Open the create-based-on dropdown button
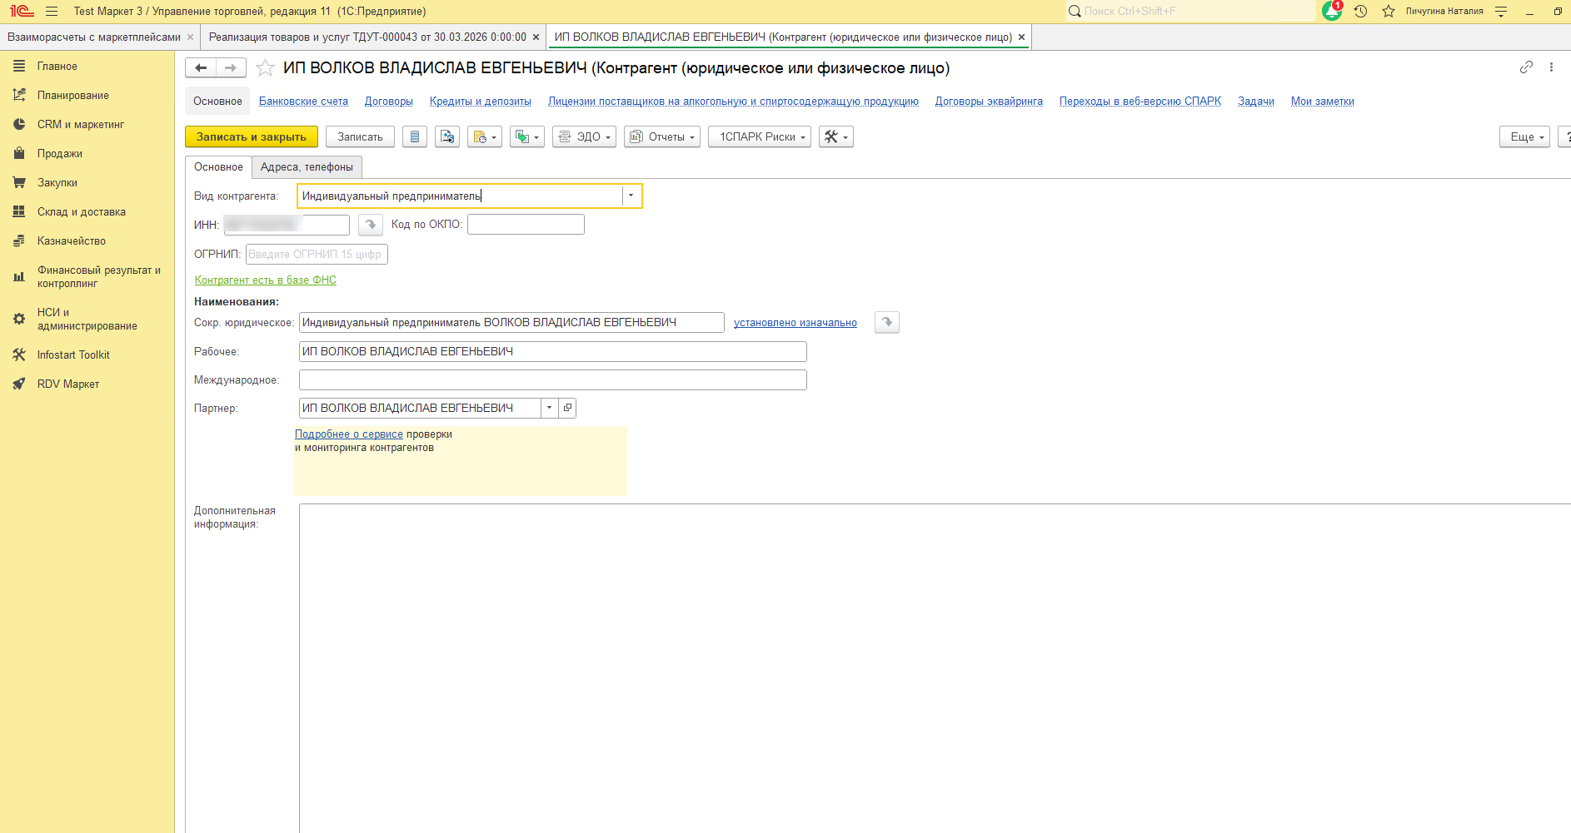The height and width of the screenshot is (833, 1571). tap(485, 137)
